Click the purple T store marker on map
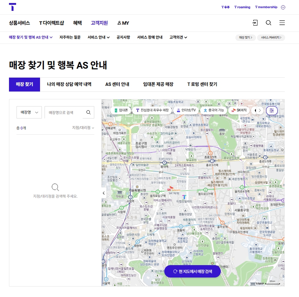 click(184, 197)
